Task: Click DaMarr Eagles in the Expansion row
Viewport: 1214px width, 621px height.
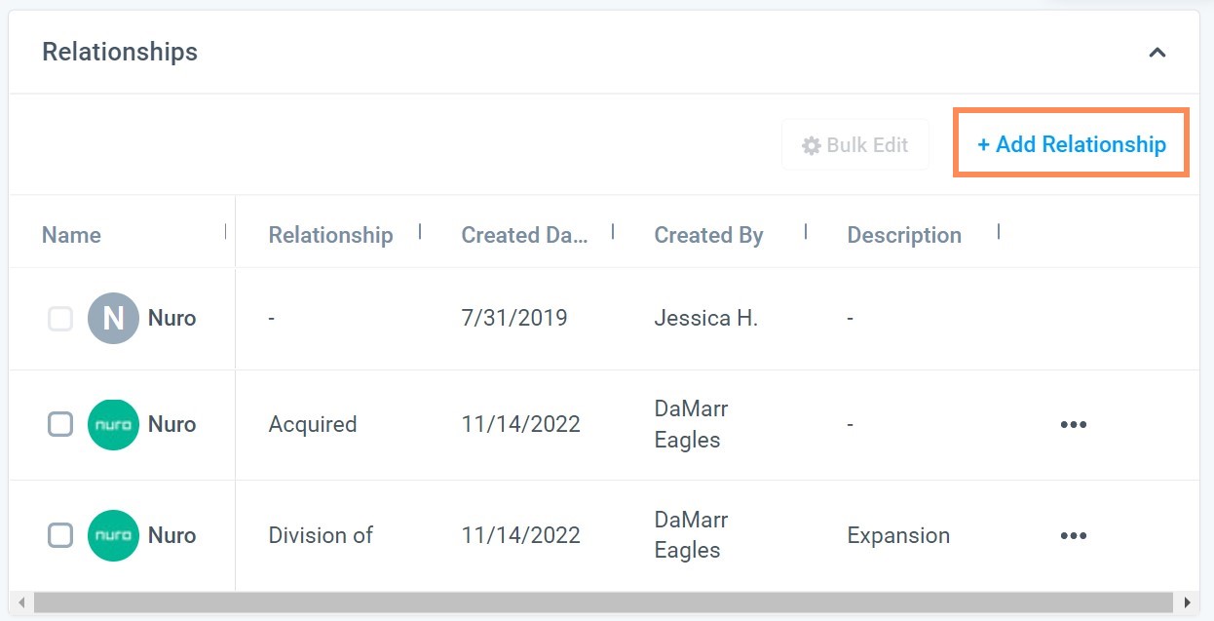Action: pos(691,535)
